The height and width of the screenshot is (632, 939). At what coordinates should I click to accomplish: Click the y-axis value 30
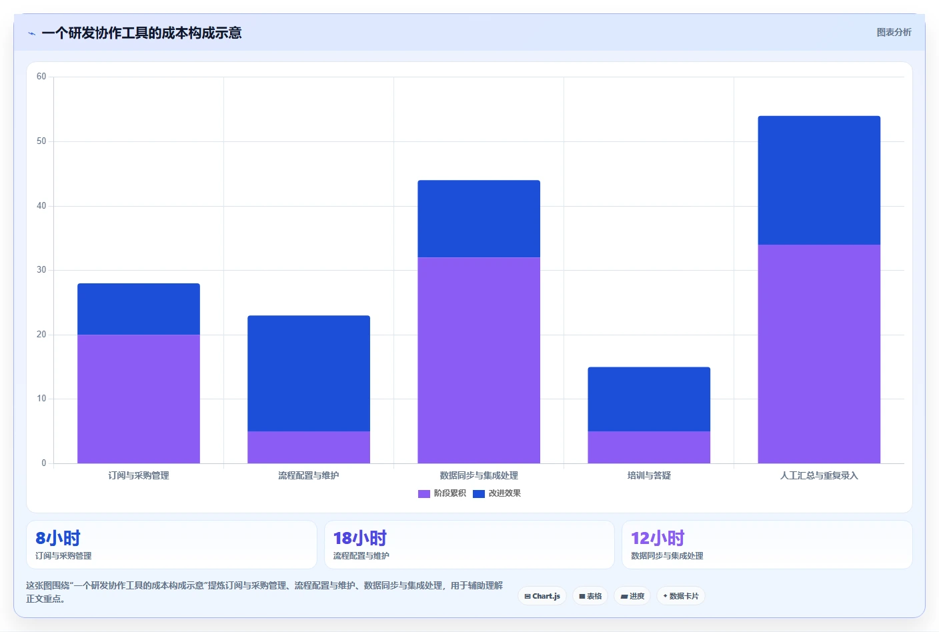tap(41, 270)
